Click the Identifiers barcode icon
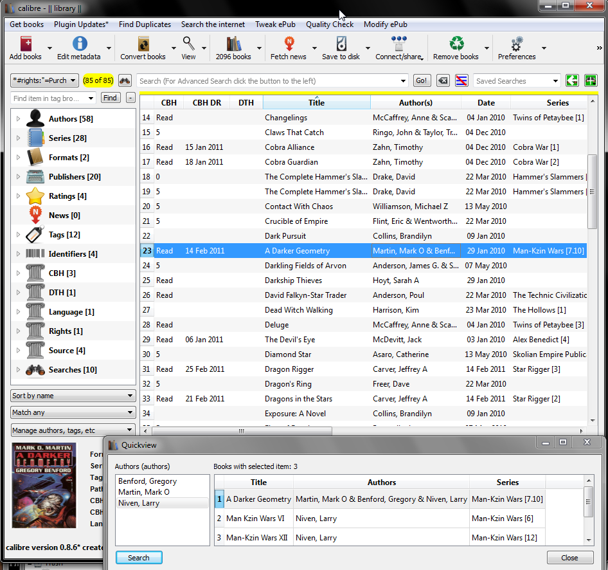 click(x=35, y=253)
